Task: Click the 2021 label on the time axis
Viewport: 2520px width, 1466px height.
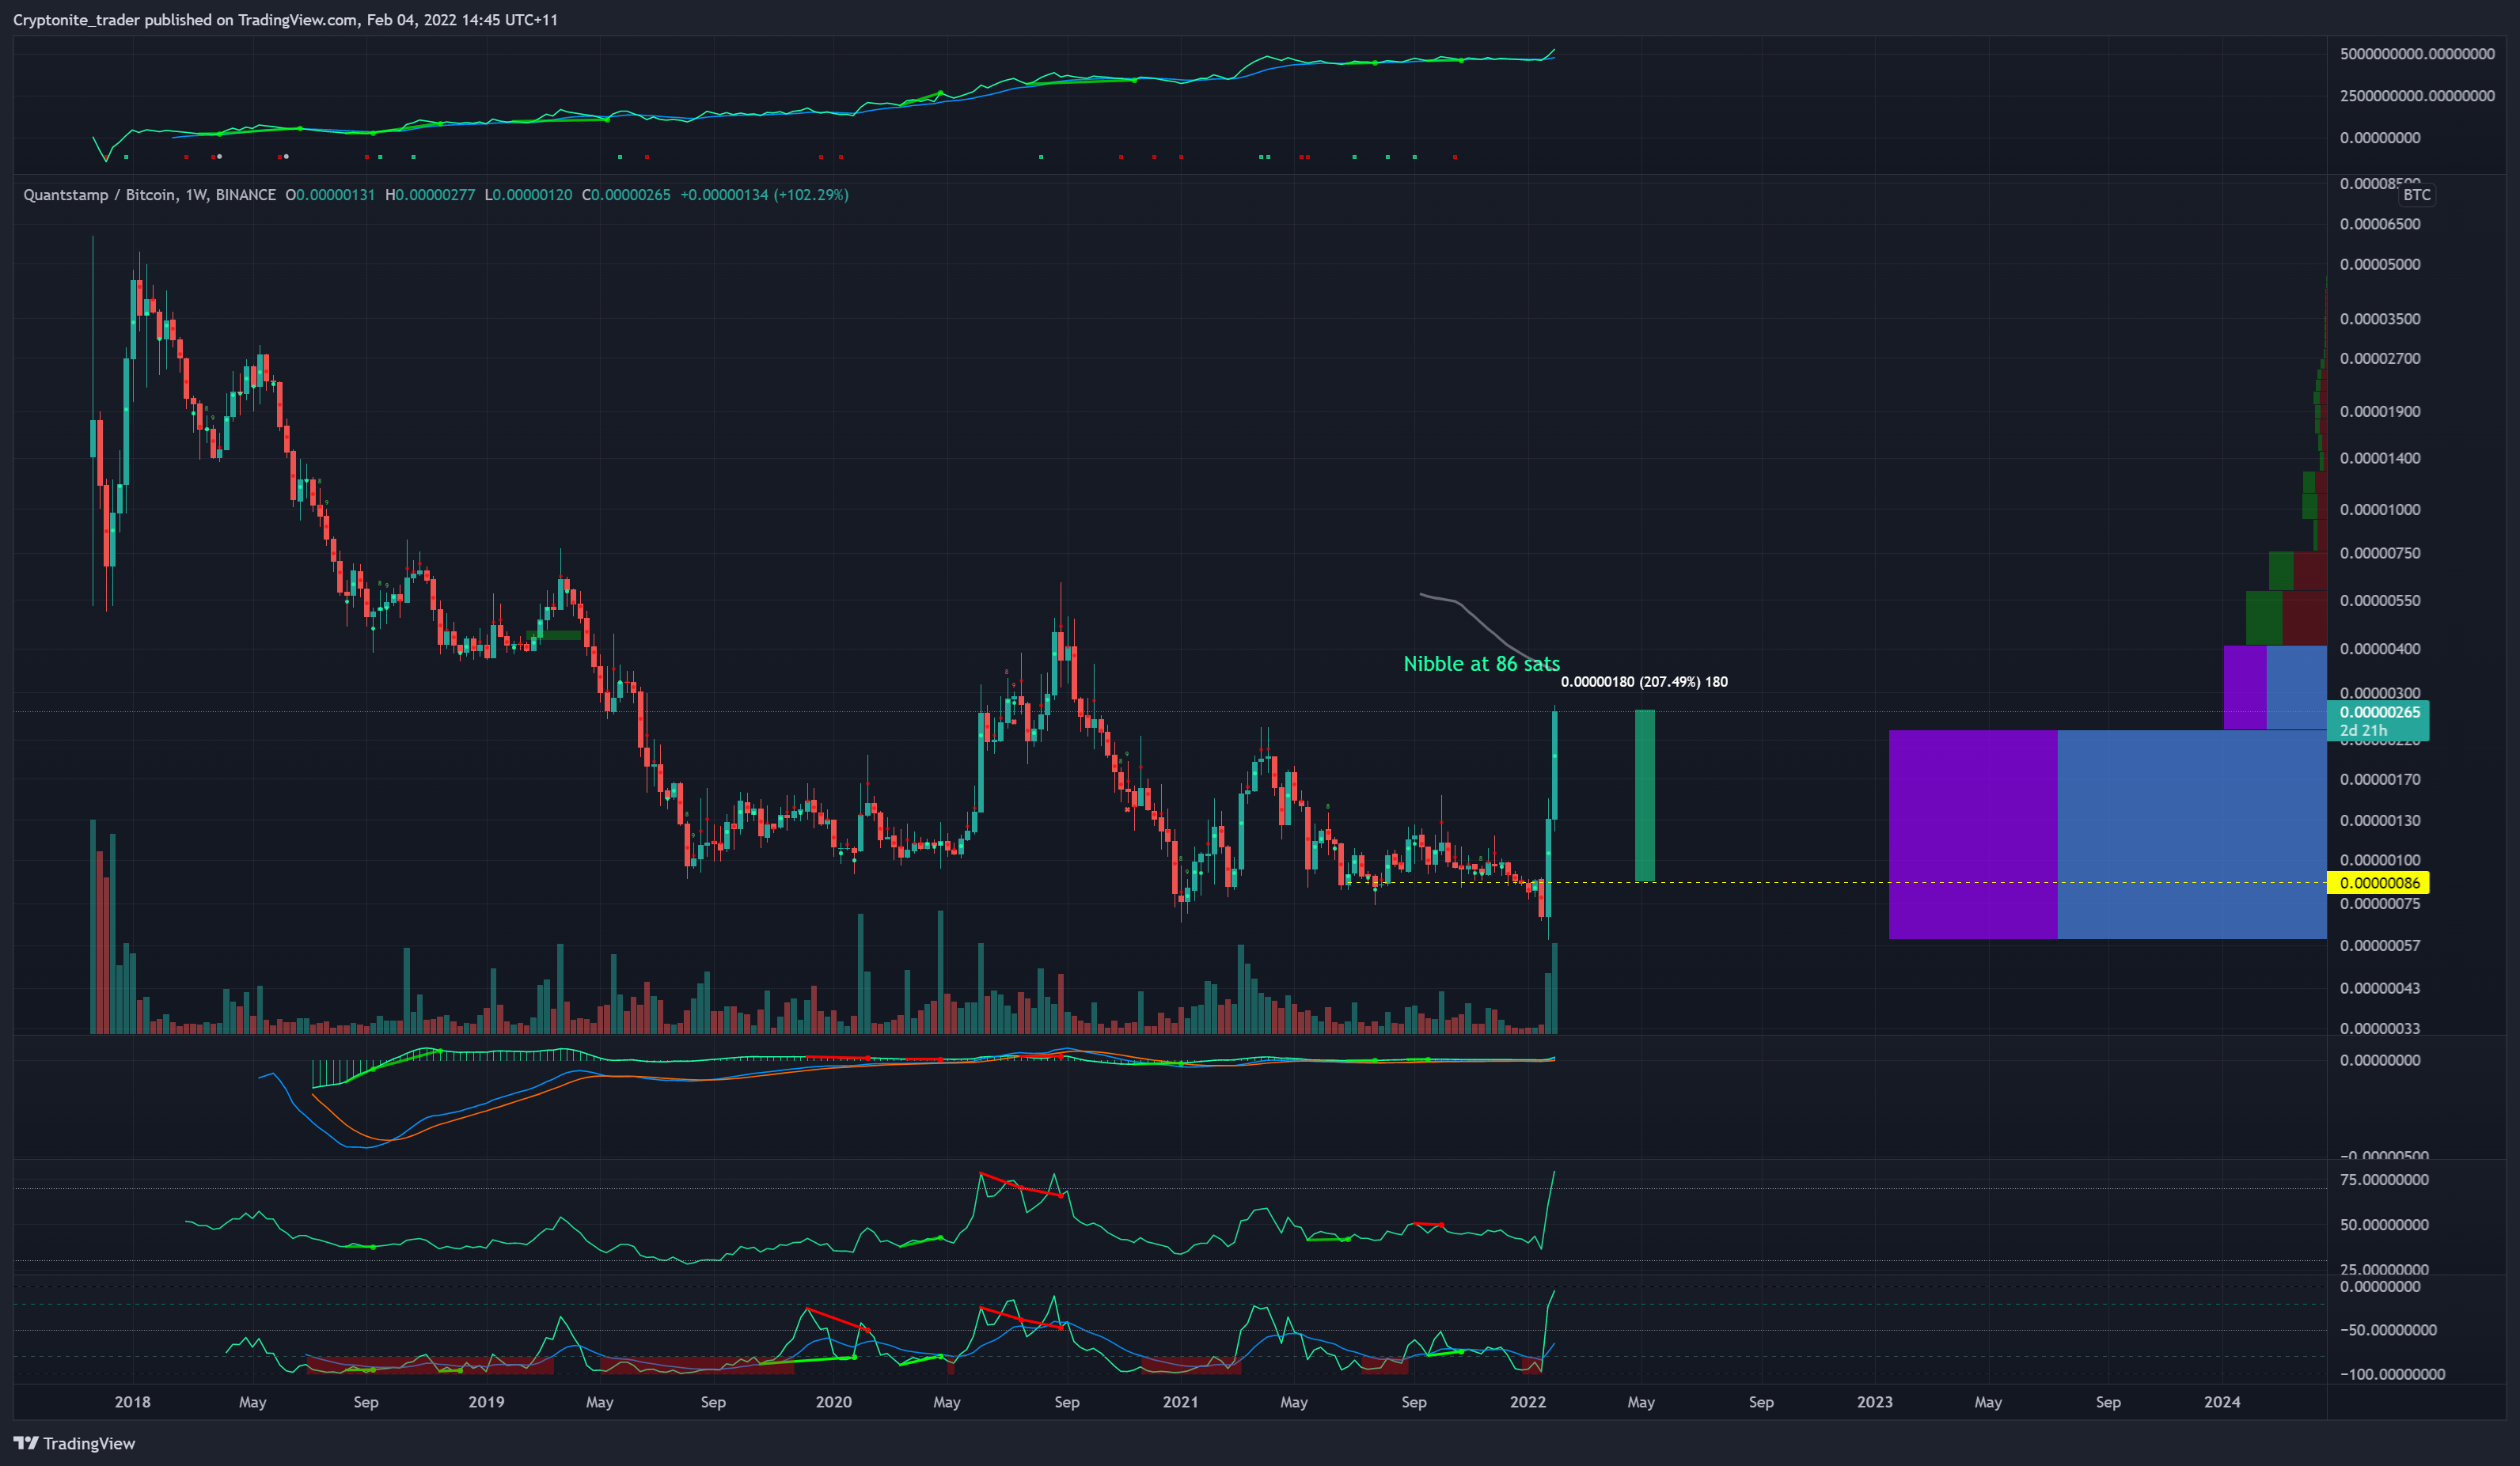Action: (1180, 1402)
